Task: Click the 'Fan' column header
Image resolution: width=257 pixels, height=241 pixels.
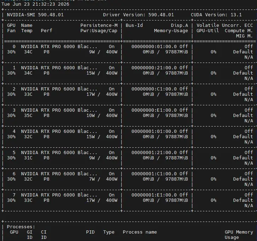Action: pyautogui.click(x=11, y=31)
